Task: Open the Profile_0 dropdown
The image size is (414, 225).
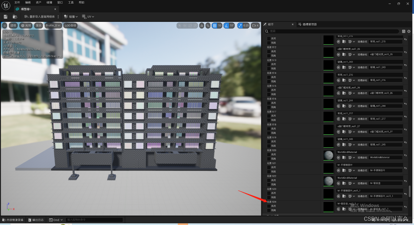Action: pos(53,25)
